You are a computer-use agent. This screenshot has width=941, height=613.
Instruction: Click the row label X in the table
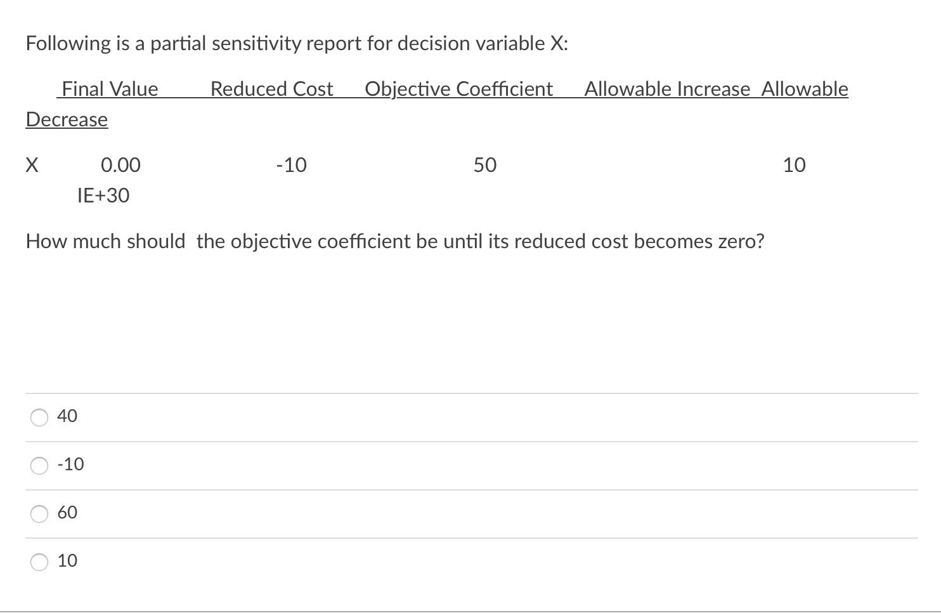click(x=32, y=165)
